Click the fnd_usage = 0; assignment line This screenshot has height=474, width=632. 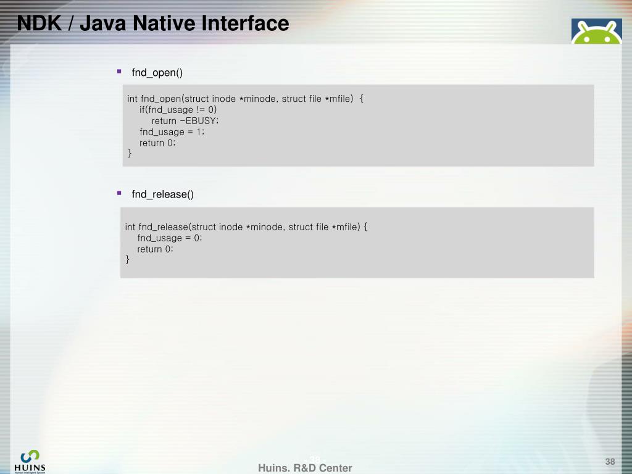point(170,238)
